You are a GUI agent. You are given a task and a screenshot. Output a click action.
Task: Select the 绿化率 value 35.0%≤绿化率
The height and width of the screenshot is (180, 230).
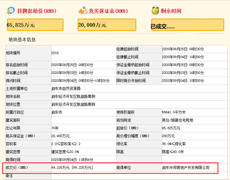(174, 144)
